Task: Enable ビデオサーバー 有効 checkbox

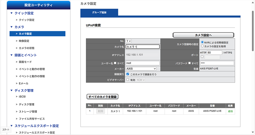Action: point(128,80)
